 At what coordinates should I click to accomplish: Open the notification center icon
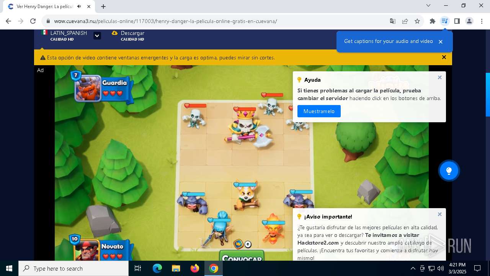point(477,268)
